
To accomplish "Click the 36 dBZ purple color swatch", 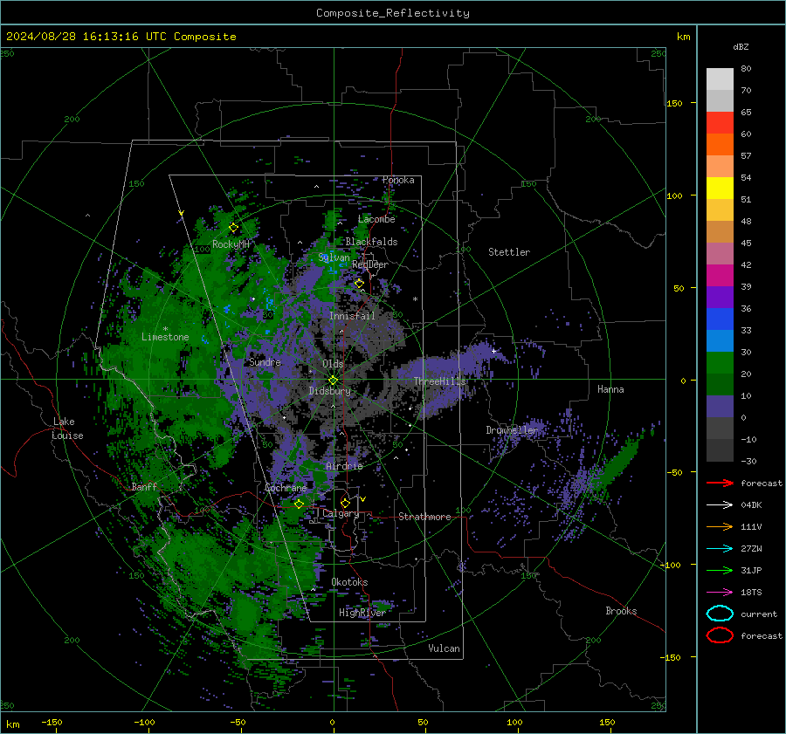I will [x=720, y=297].
